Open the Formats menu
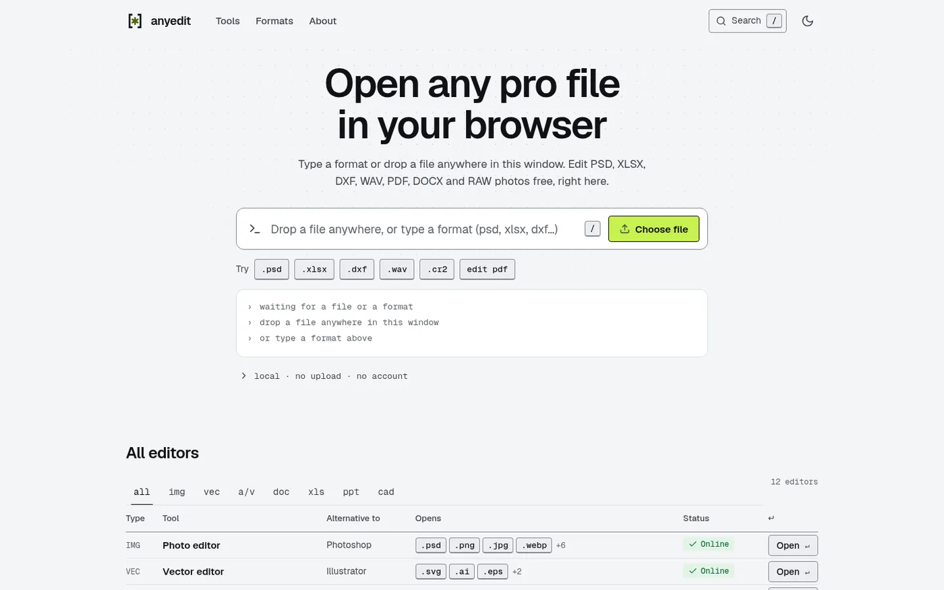The image size is (944, 590). [274, 21]
